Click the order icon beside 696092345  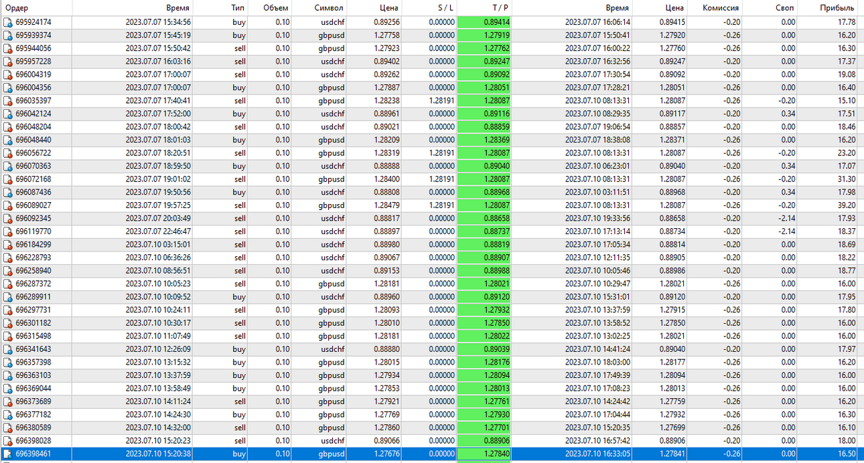pyautogui.click(x=8, y=218)
